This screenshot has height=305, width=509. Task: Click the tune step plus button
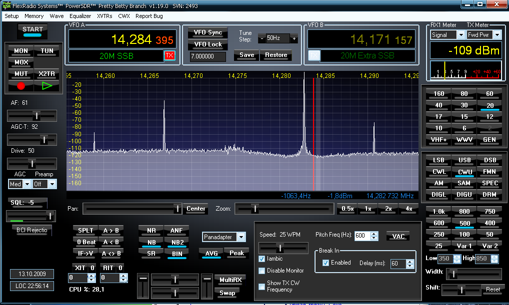click(294, 38)
